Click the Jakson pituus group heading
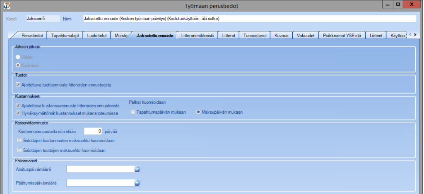The height and width of the screenshot is (194, 424). coord(27,46)
